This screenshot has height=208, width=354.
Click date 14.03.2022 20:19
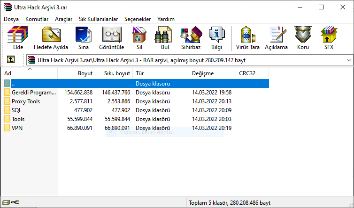click(x=212, y=128)
